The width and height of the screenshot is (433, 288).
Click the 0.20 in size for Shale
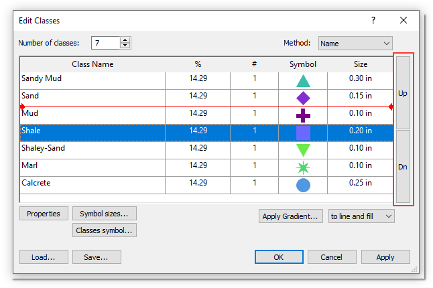click(361, 131)
